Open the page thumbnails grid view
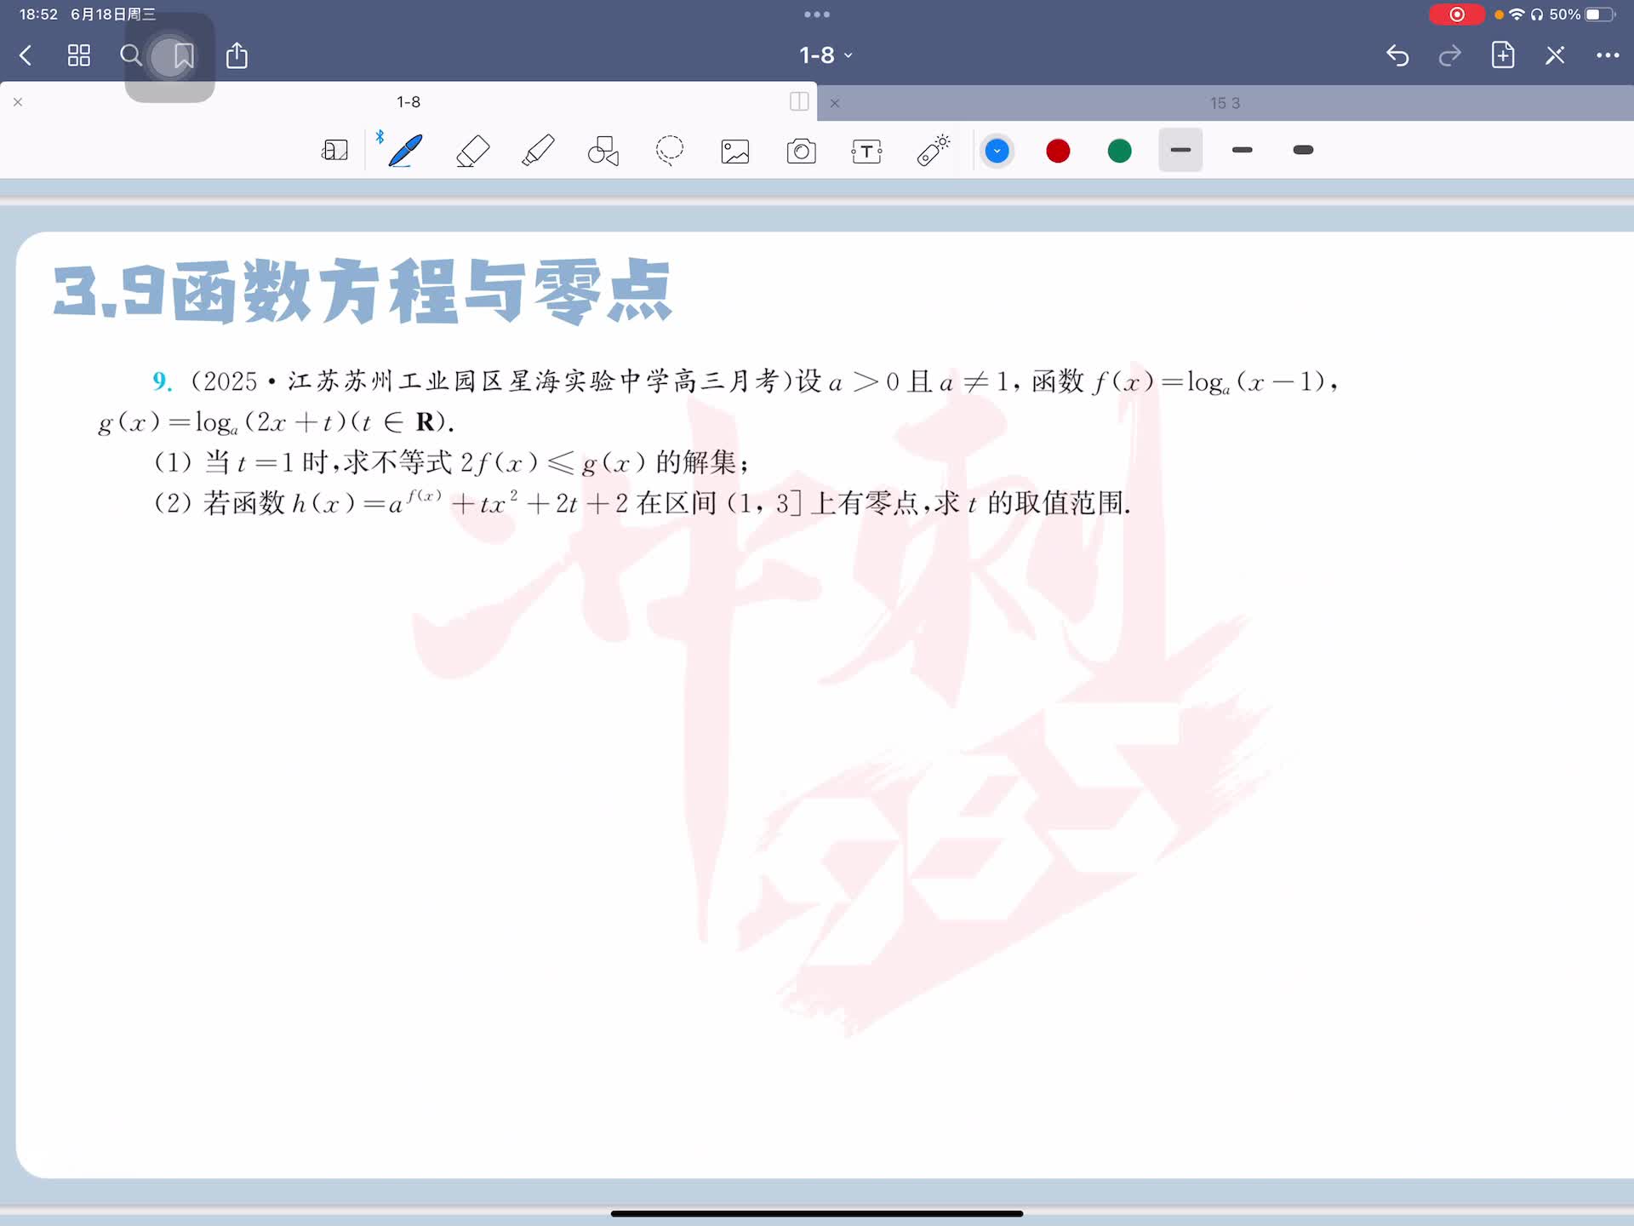This screenshot has height=1226, width=1634. [79, 55]
